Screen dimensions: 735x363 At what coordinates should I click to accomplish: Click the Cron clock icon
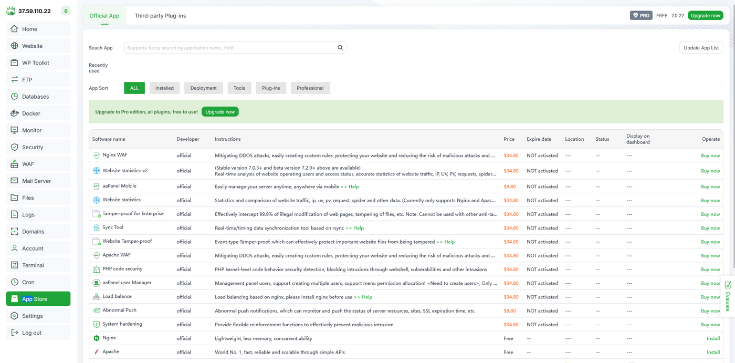coord(15,282)
